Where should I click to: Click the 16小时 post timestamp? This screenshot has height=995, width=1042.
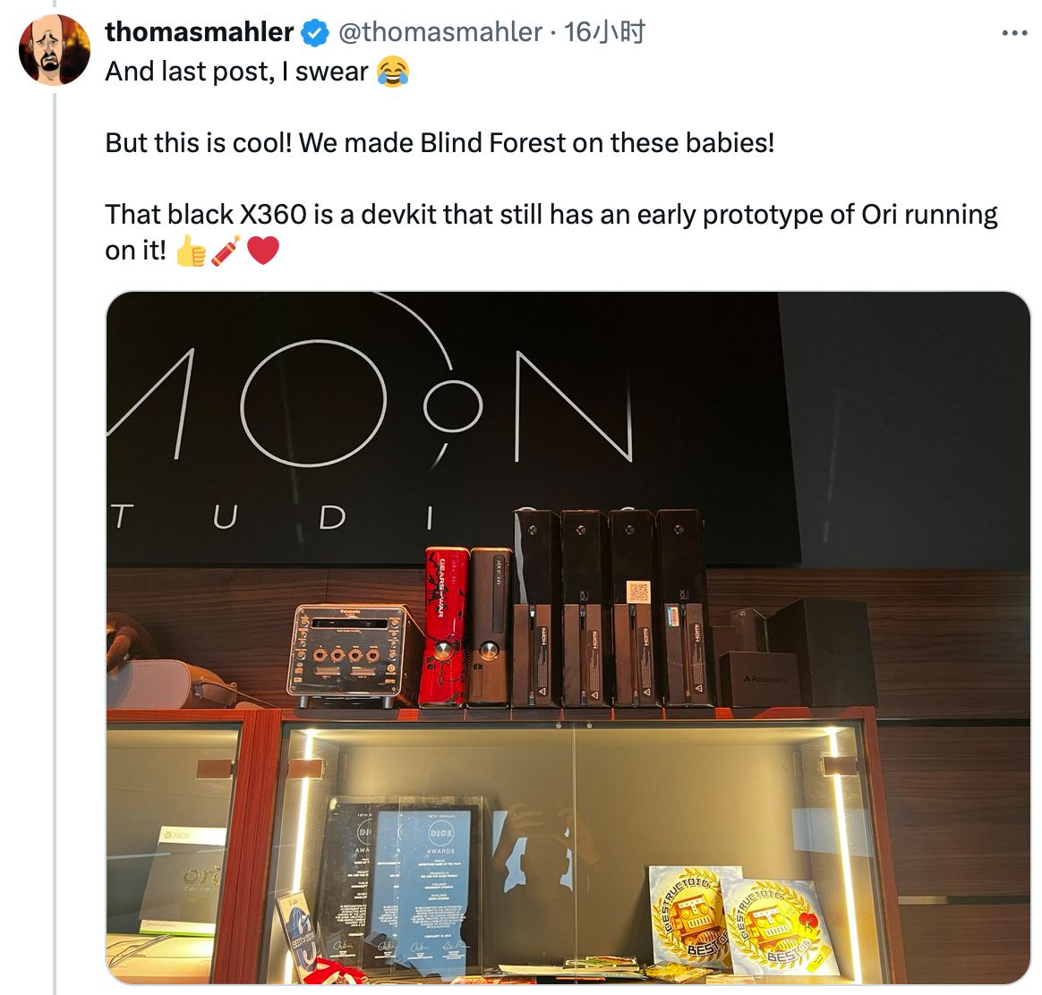point(604,32)
